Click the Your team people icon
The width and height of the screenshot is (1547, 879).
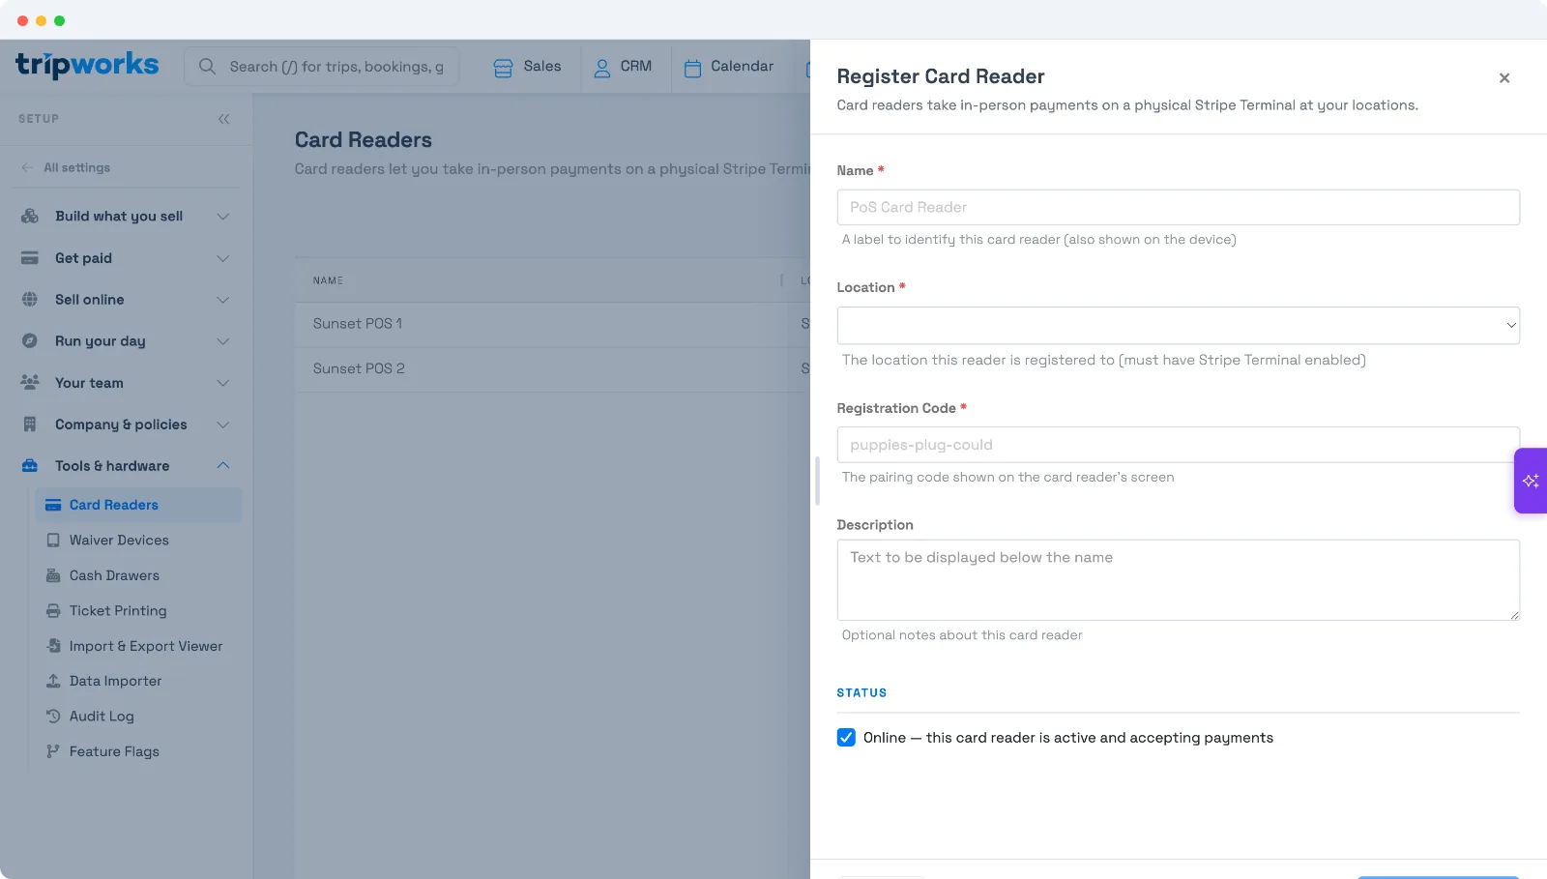pyautogui.click(x=30, y=383)
